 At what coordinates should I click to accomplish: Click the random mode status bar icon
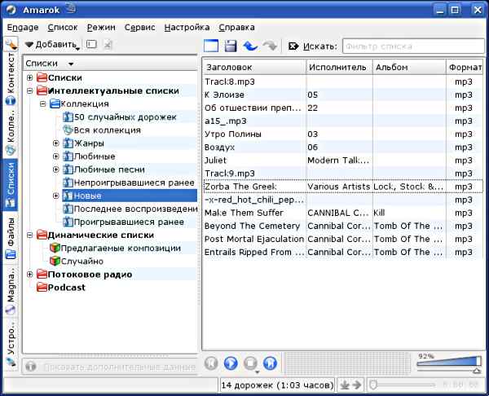click(x=345, y=385)
